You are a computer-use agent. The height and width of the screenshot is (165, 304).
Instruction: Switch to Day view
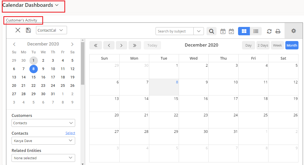(248, 45)
